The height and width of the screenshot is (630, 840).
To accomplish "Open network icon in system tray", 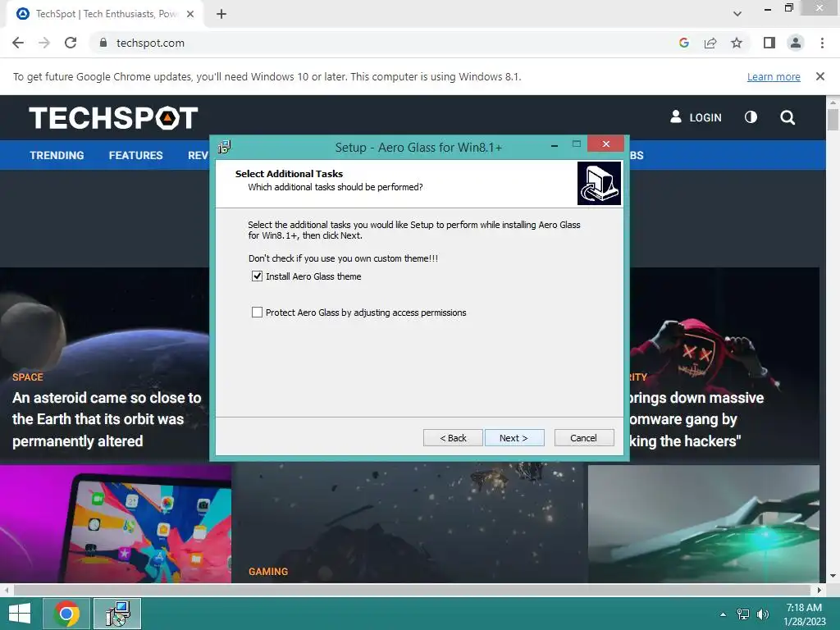I will pos(743,614).
